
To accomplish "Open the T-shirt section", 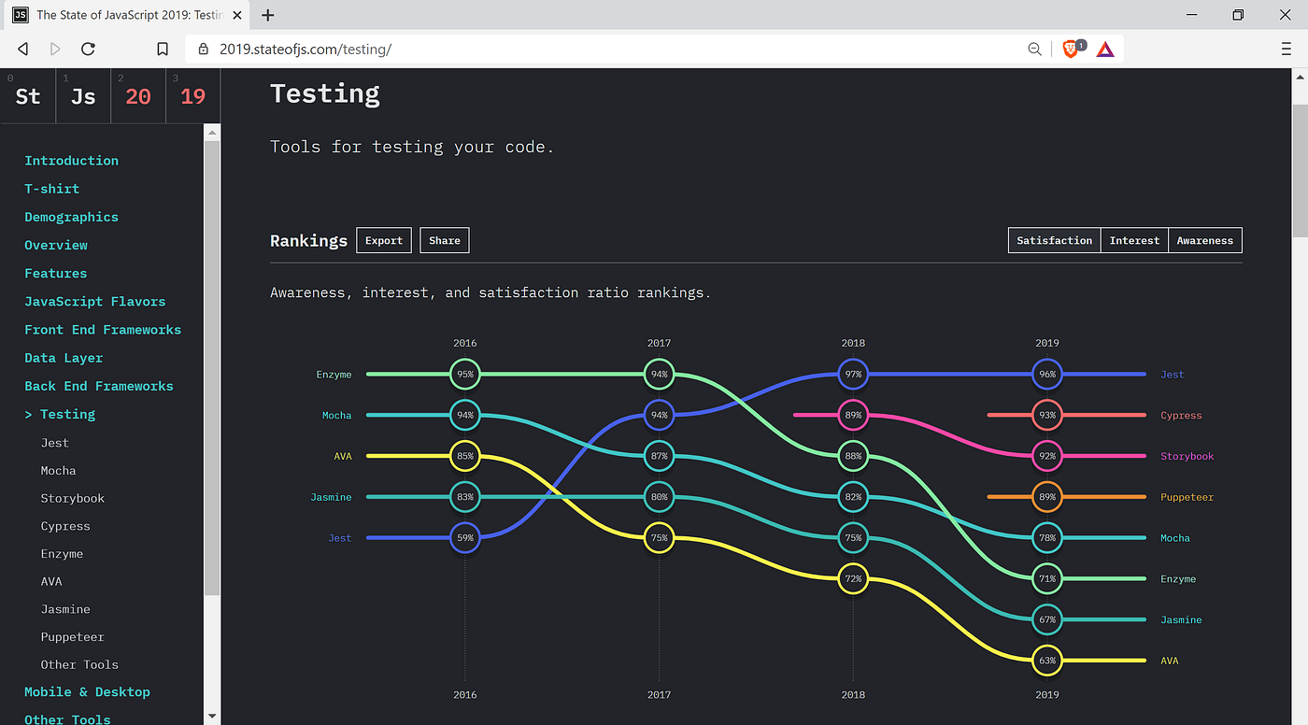I will point(51,189).
